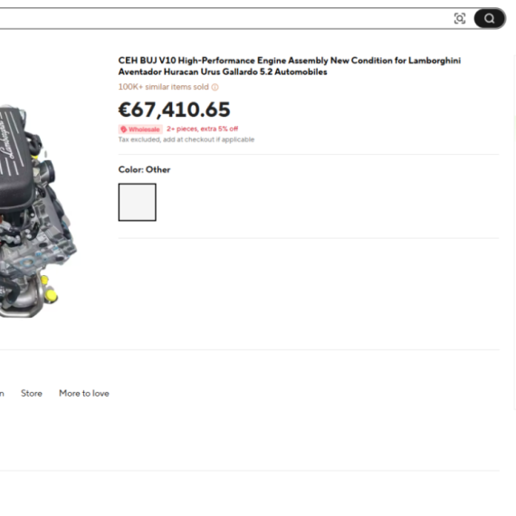Open the More to love tab

84,393
